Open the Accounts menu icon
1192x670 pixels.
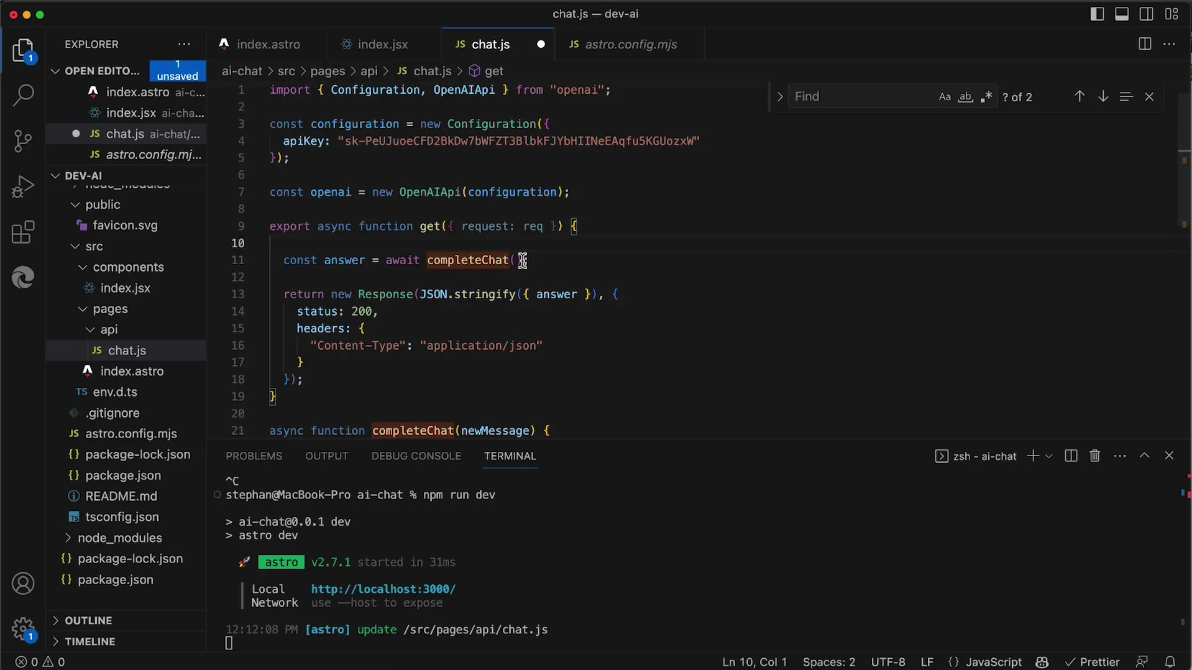(23, 584)
